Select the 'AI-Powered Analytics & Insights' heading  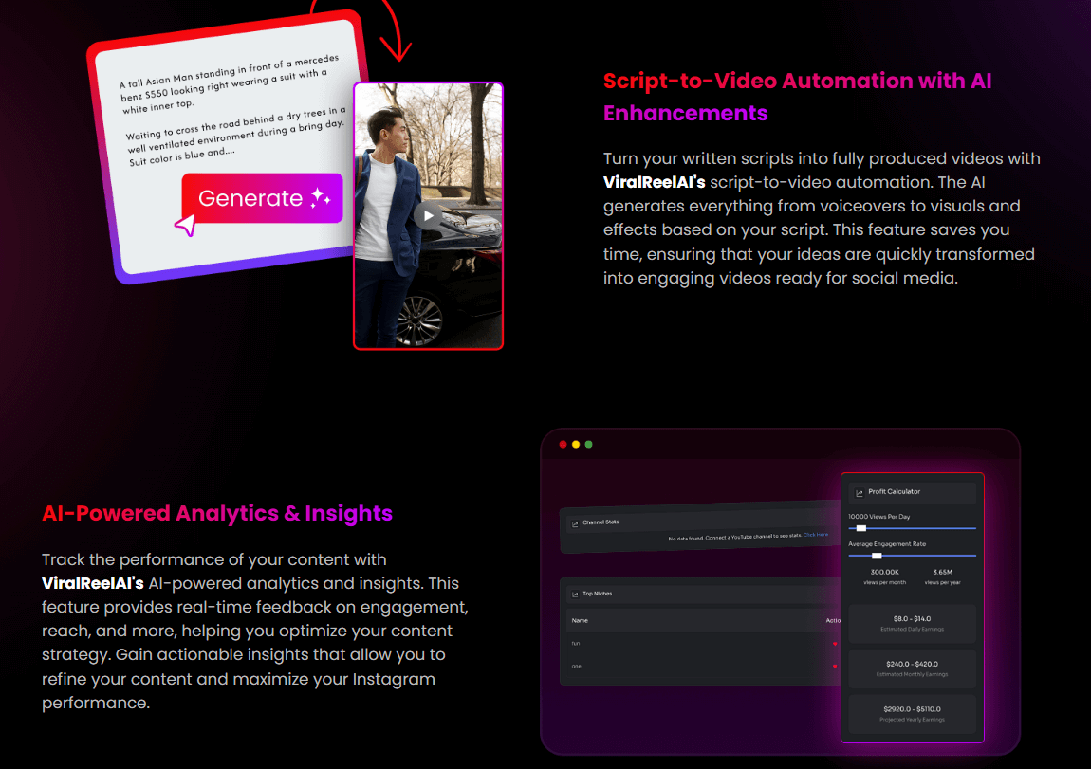click(217, 513)
